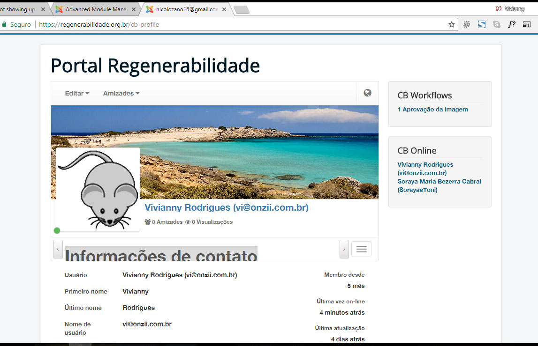
Task: Click the cast screen icon
Action: pos(527,24)
